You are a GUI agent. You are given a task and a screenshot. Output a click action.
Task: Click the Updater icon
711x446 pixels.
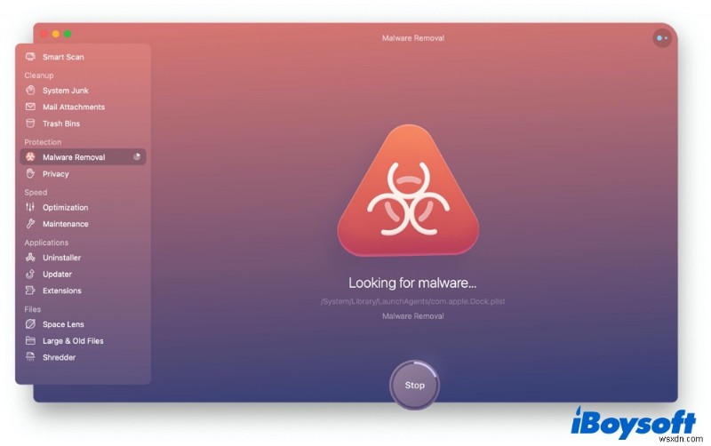(30, 274)
